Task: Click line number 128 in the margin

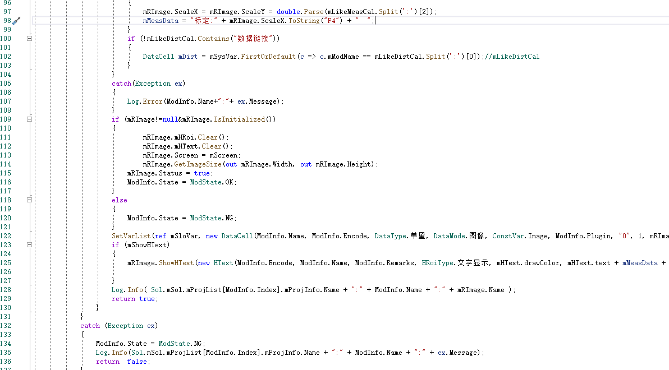Action: point(6,290)
